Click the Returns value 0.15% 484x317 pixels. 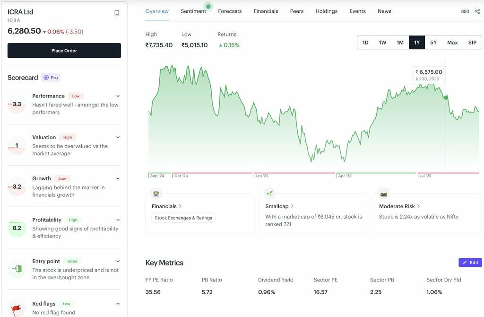(x=229, y=45)
